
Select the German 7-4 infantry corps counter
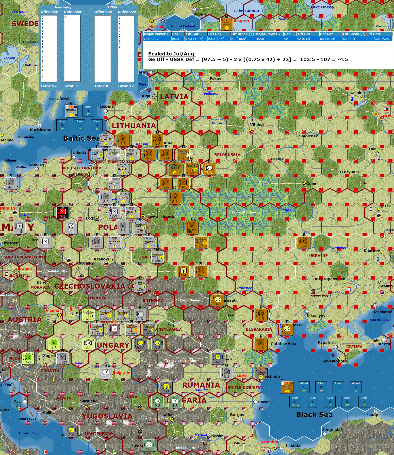point(97,242)
